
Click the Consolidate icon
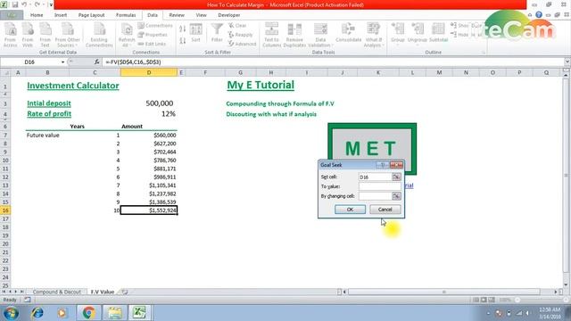[348, 33]
